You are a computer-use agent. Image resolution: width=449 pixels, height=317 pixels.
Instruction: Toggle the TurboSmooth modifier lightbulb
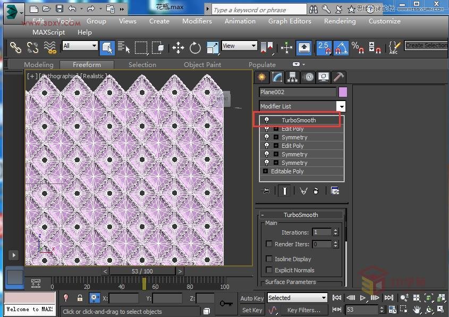click(x=266, y=120)
